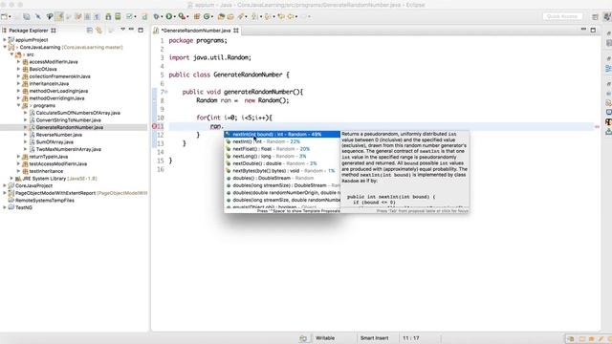Select the TestNG project
This screenshot has height=344, width=612.
23,207
